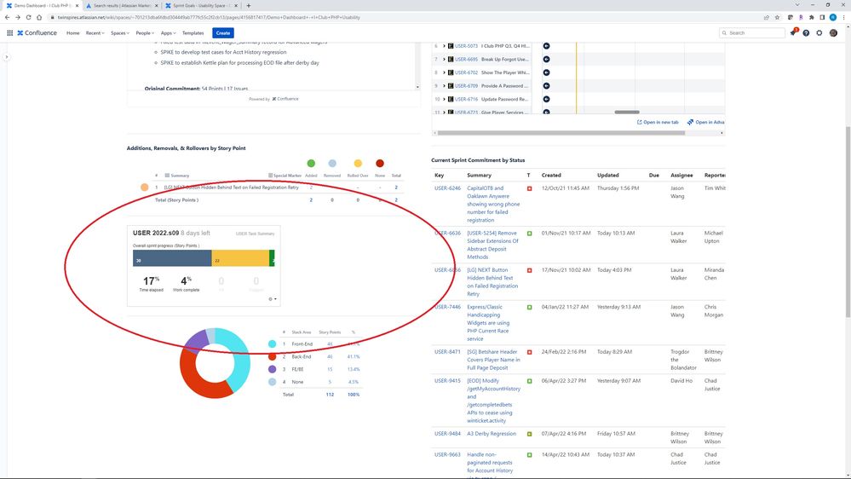Click the yellow Rolled Over color circle

358,164
